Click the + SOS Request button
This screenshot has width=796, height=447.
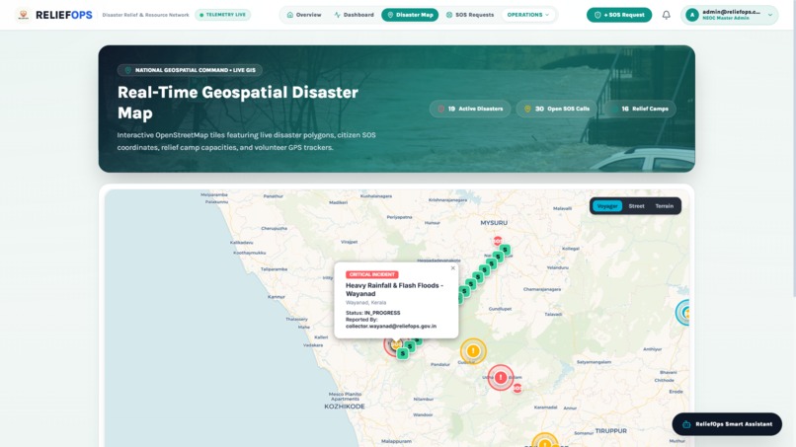point(619,15)
